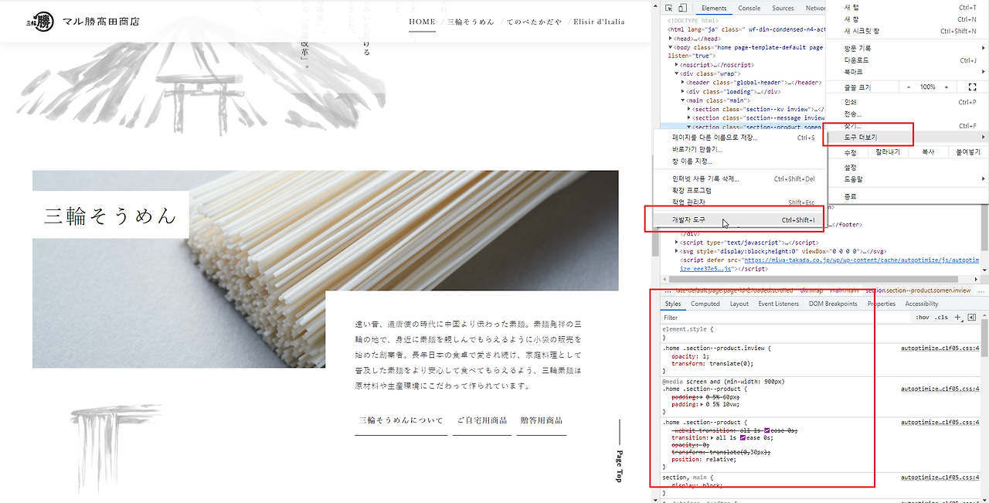Focus the Styles Filter input field

coord(786,318)
